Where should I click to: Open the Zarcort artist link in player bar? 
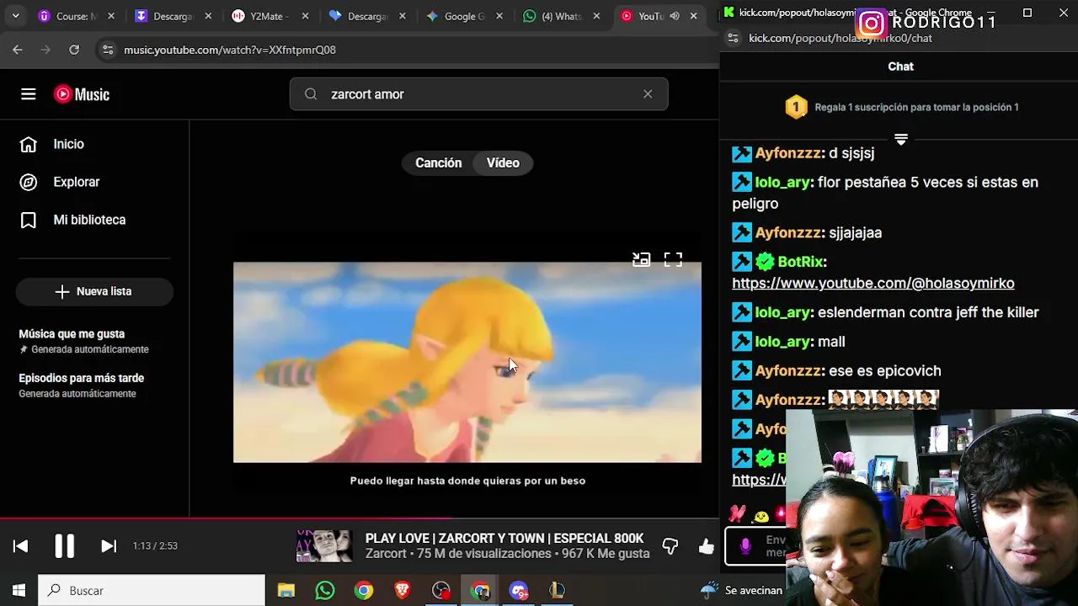(x=386, y=554)
